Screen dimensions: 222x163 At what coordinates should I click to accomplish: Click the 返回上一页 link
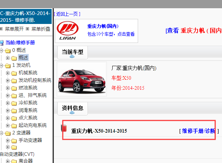point(67,14)
